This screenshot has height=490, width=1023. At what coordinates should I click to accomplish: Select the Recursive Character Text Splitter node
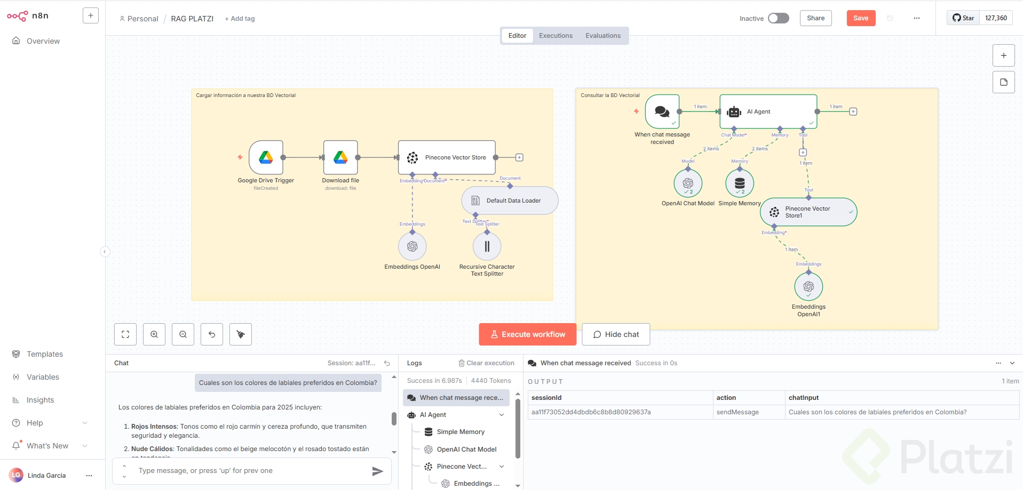(x=487, y=246)
